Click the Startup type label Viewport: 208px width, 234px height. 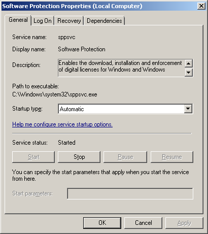pyautogui.click(x=27, y=109)
